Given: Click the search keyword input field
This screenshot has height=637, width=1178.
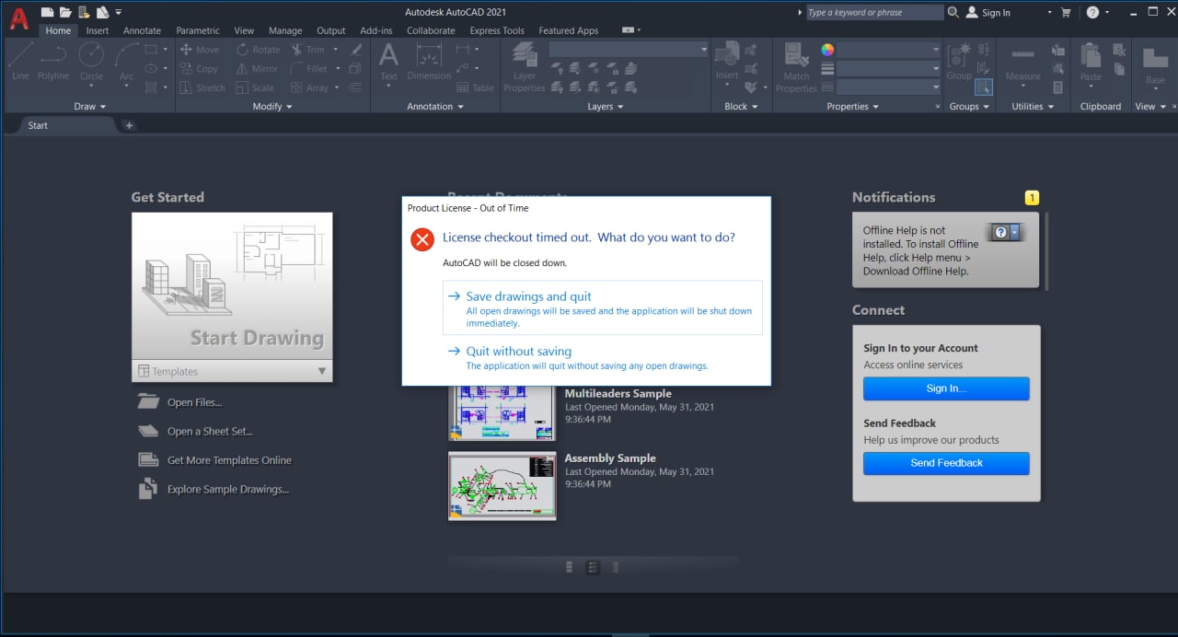Looking at the screenshot, I should (873, 13).
